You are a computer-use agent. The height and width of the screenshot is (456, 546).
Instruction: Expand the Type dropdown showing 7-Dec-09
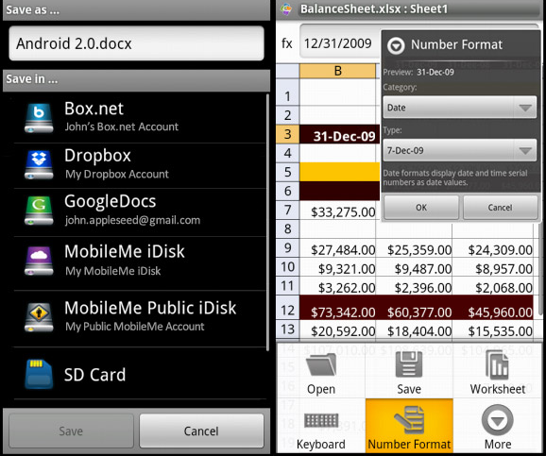[x=460, y=150]
